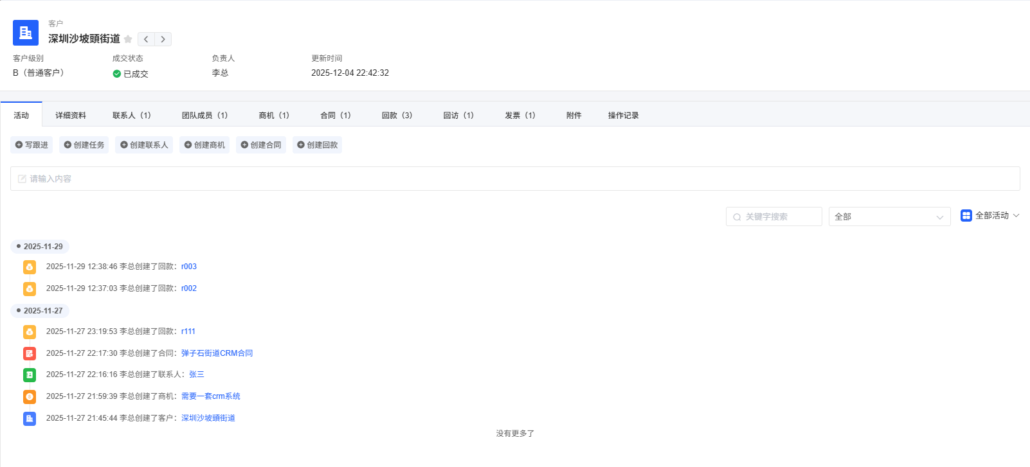Open the 商机 (1) tab
The image size is (1030, 467).
tap(275, 115)
